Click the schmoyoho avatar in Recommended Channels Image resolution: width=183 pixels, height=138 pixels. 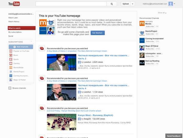(x=142, y=55)
